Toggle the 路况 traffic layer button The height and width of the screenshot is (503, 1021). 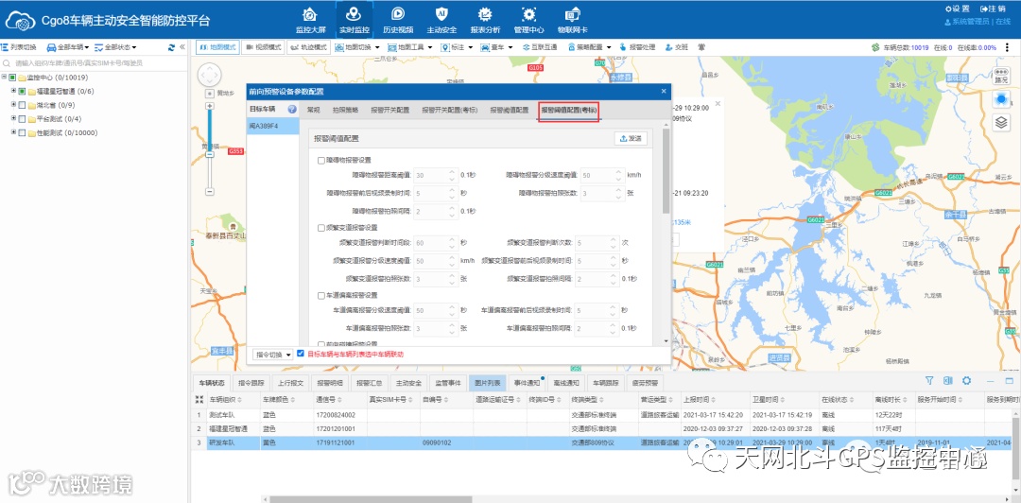coord(1003,76)
